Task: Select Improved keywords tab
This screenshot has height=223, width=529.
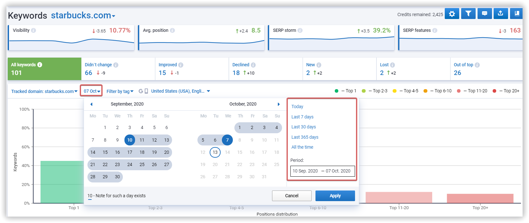Action: click(192, 69)
